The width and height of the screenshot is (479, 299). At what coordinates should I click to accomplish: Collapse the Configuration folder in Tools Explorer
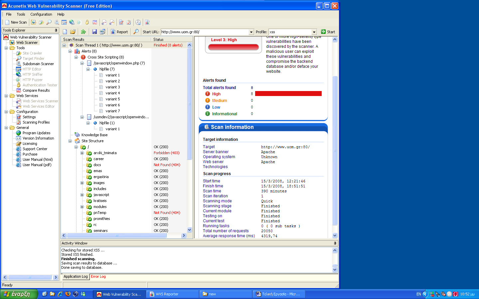pyautogui.click(x=6, y=112)
